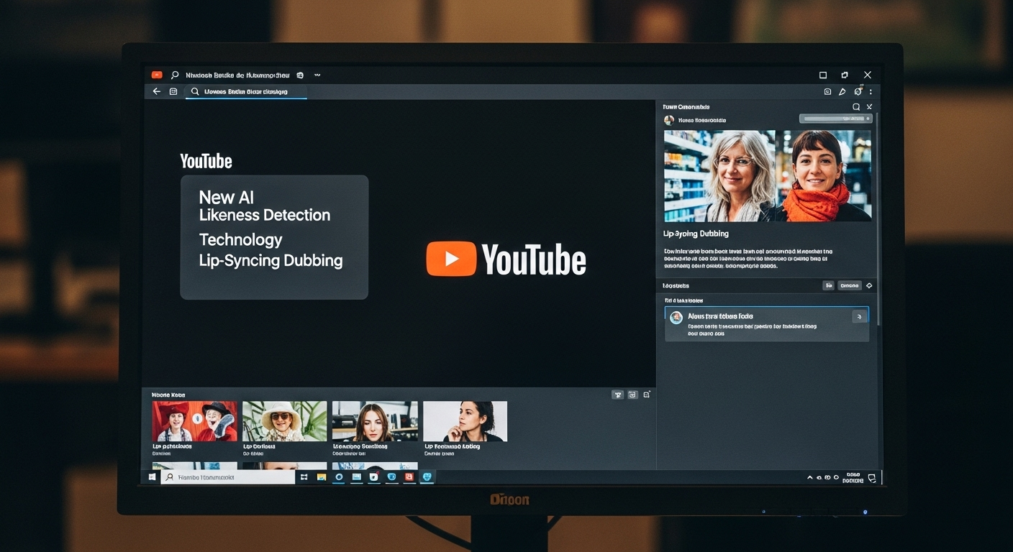Click the circular blue taskbar icon after File Explorer
This screenshot has height=552, width=1013.
coord(339,477)
